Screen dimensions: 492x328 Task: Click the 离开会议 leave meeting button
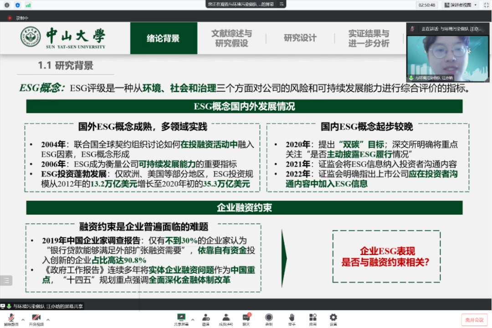coord(474,320)
